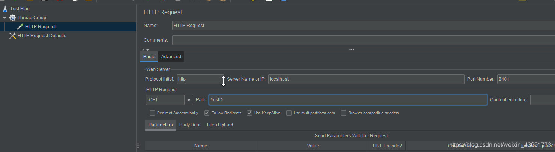Select the Parameters tab

161,125
